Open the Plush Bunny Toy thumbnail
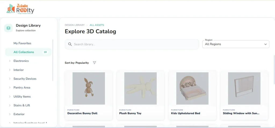The image size is (275, 128). [x=140, y=88]
